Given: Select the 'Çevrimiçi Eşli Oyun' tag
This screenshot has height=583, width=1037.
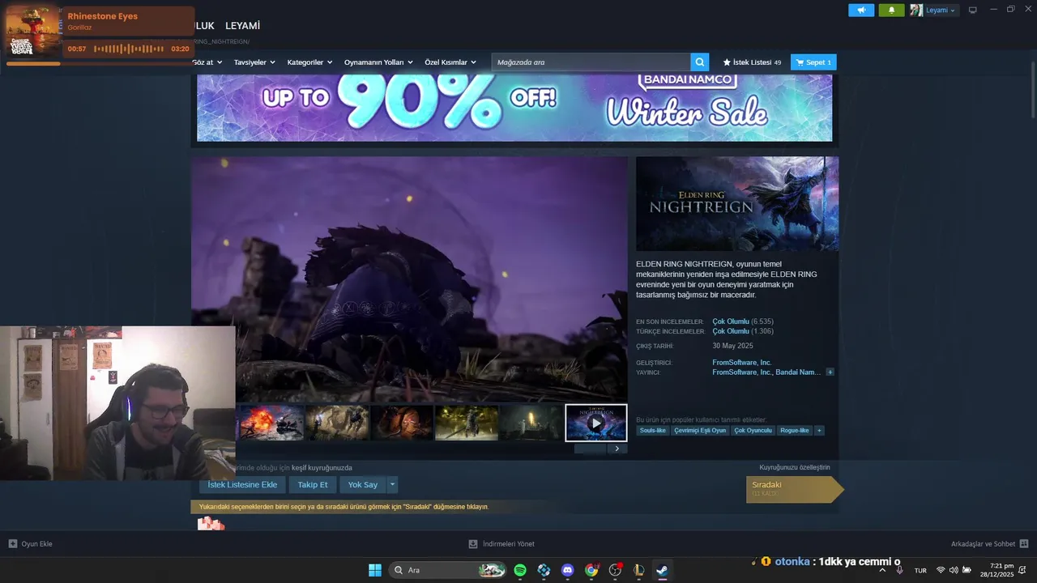Looking at the screenshot, I should point(700,431).
